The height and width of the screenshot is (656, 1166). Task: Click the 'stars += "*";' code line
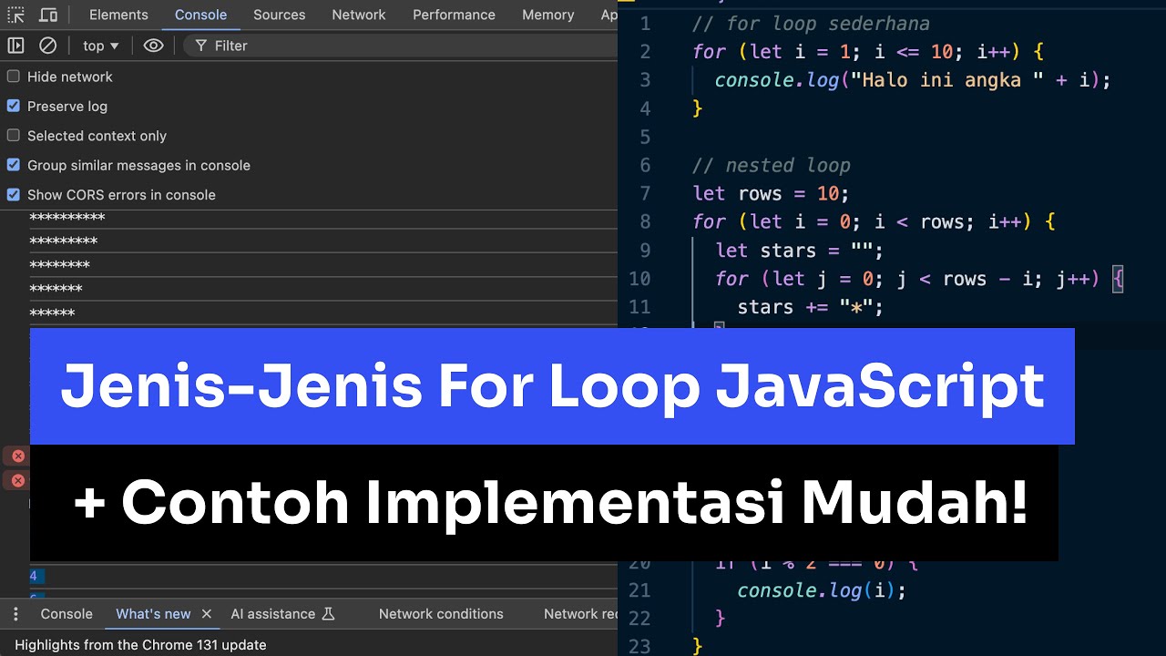click(x=811, y=307)
